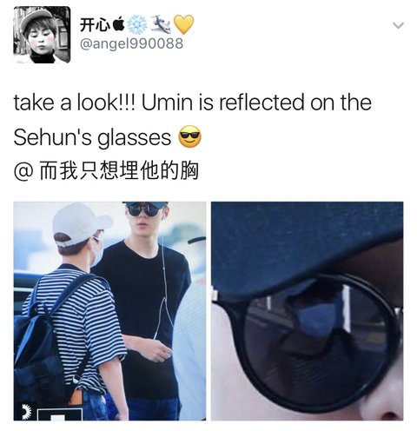Click the snowflake emoji in display name
This screenshot has height=431, width=417.
[x=137, y=24]
